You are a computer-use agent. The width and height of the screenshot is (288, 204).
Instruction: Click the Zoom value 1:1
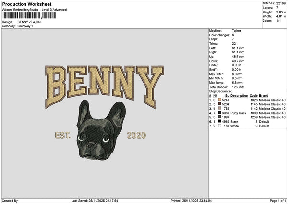coord(278,21)
